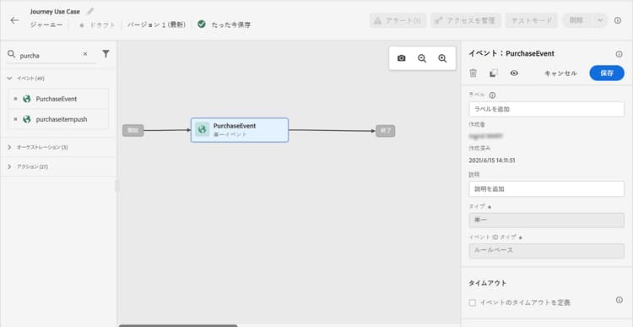Click the たった今保存 status text

pyautogui.click(x=231, y=25)
